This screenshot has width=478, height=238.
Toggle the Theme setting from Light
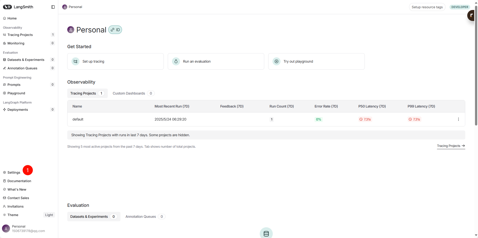click(49, 215)
